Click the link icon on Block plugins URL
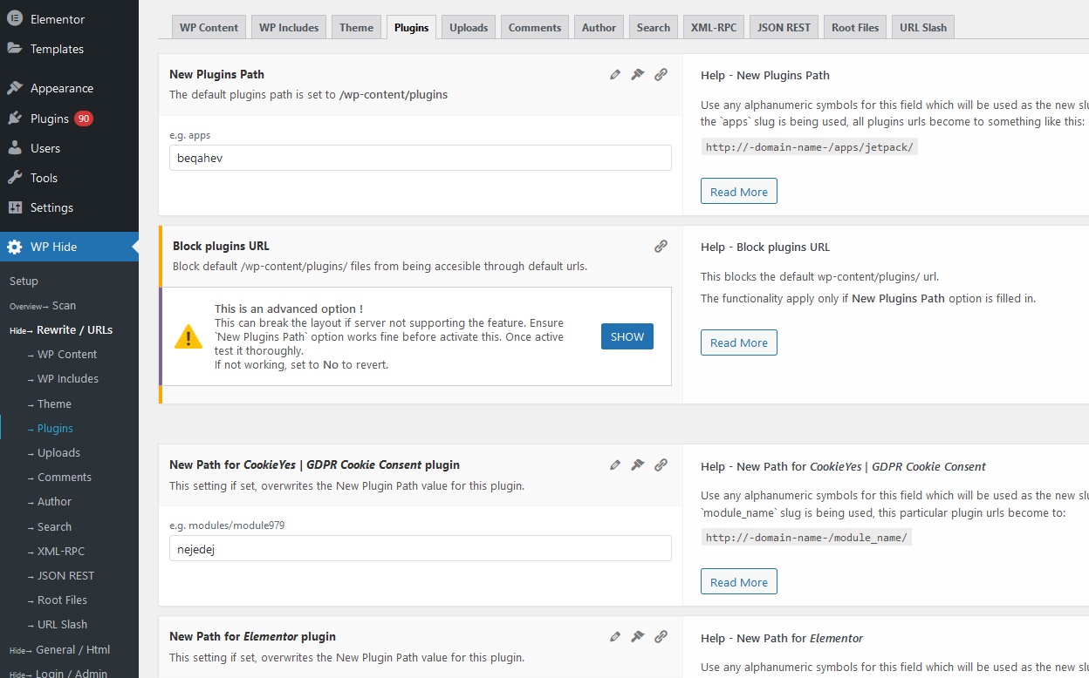The image size is (1089, 678). pyautogui.click(x=661, y=246)
